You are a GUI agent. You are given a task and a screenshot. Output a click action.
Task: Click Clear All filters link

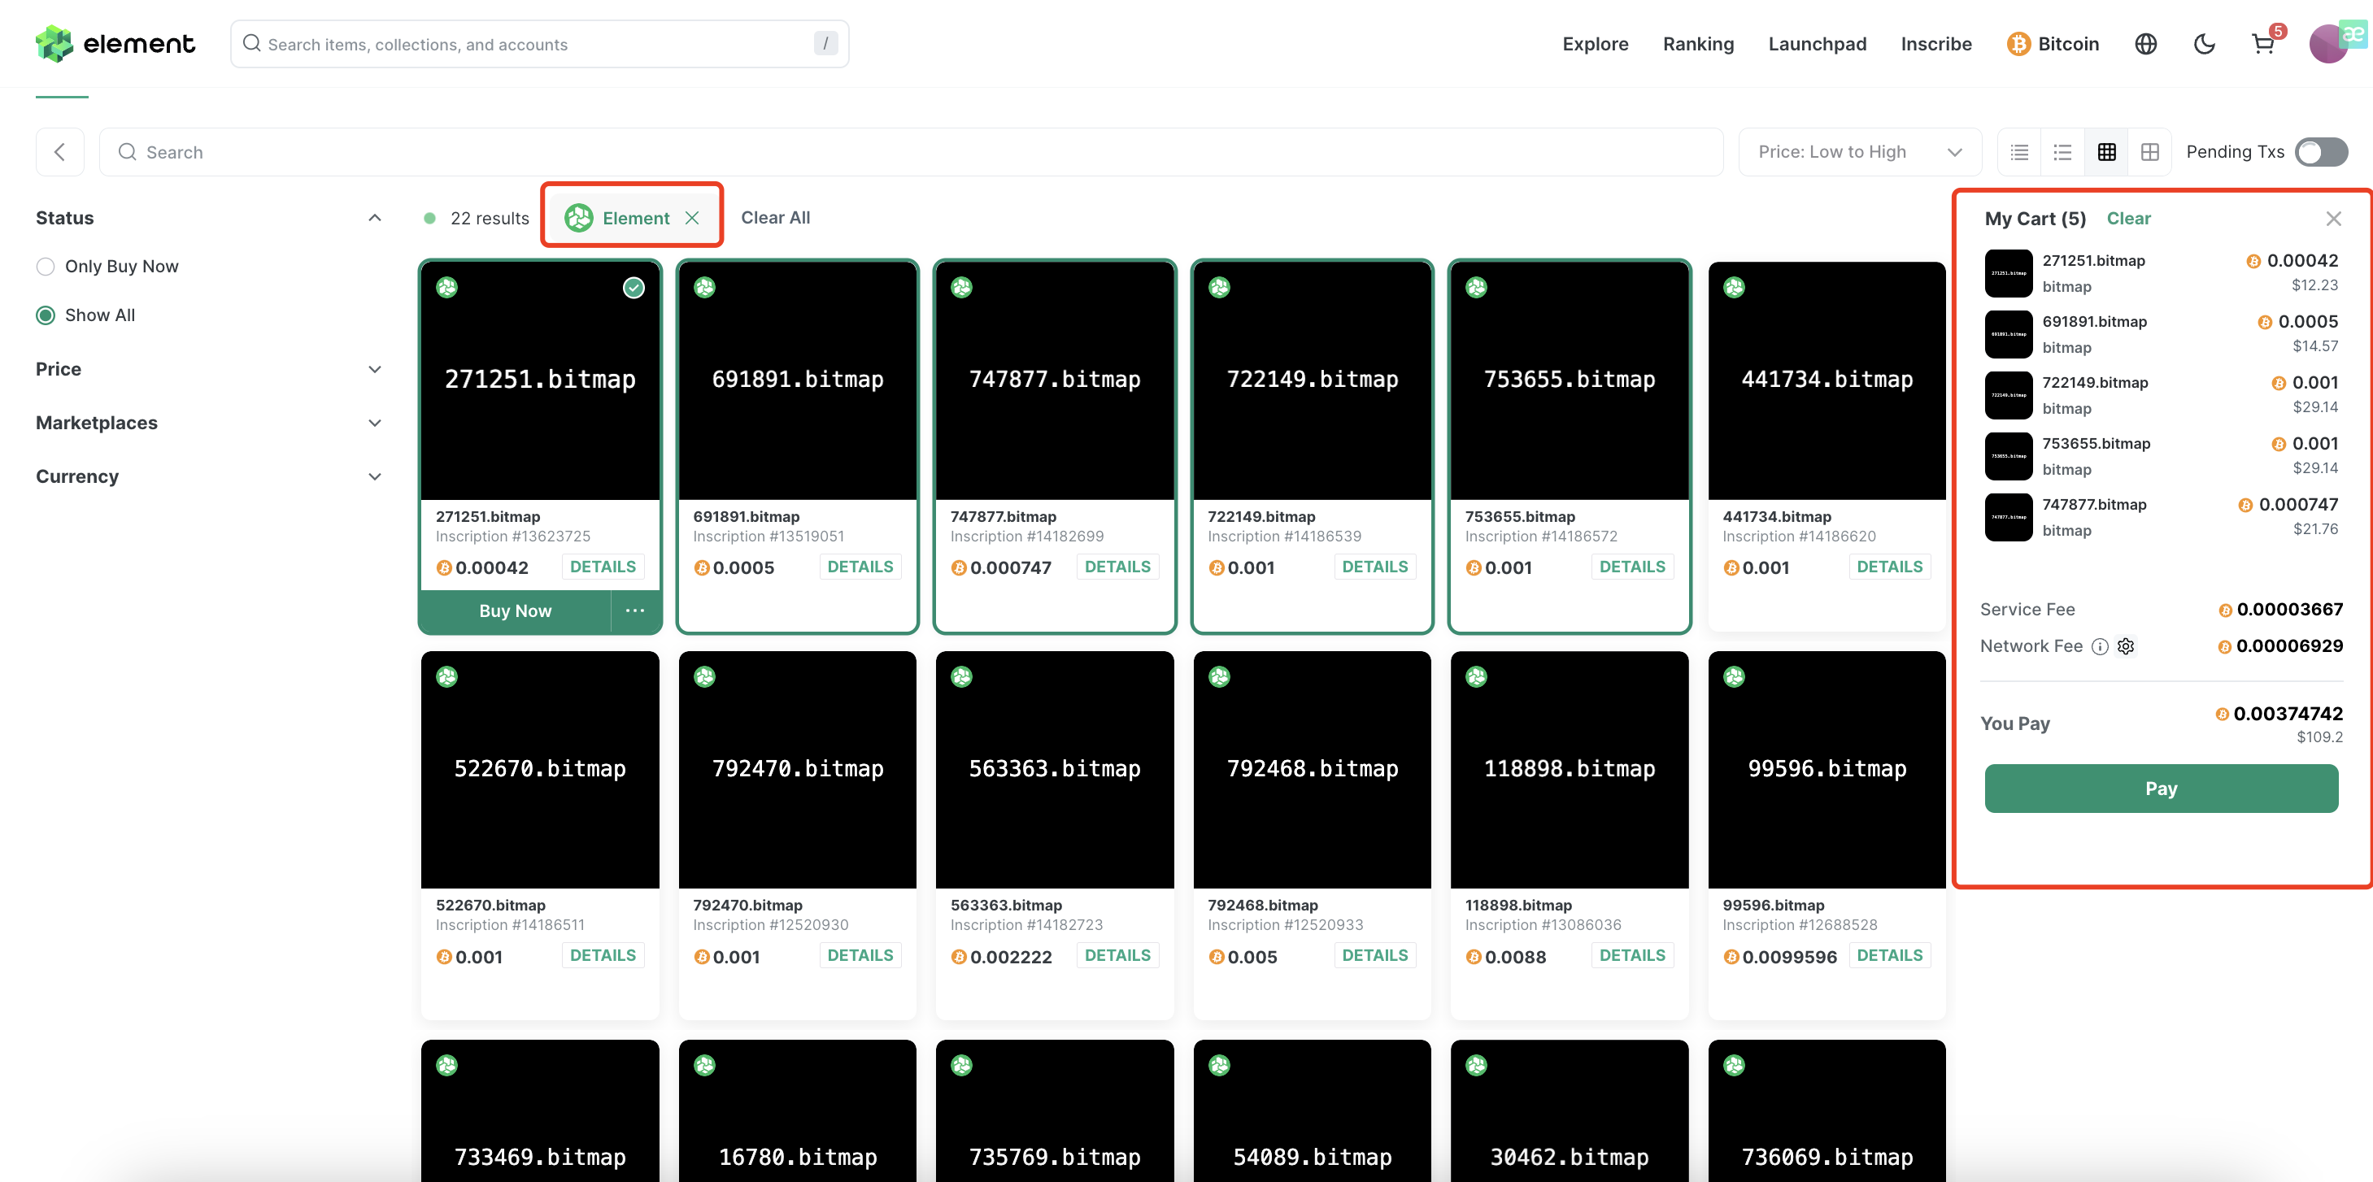click(x=775, y=217)
